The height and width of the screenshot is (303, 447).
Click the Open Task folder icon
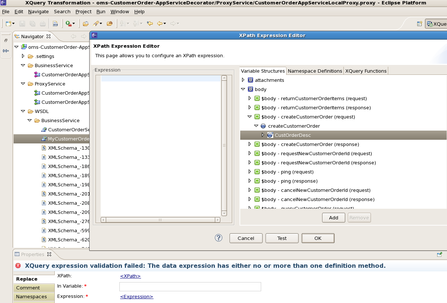click(x=109, y=23)
